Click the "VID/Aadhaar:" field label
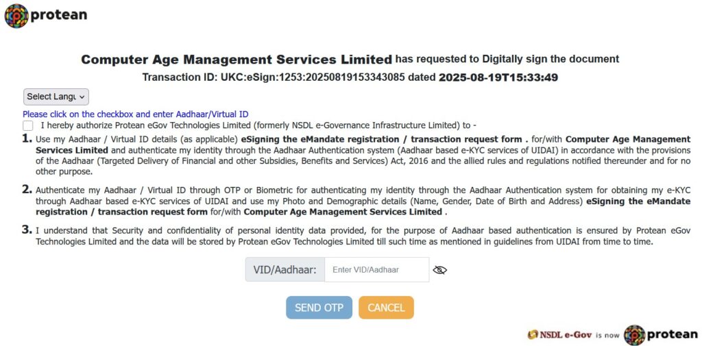Image resolution: width=702 pixels, height=346 pixels. click(285, 270)
